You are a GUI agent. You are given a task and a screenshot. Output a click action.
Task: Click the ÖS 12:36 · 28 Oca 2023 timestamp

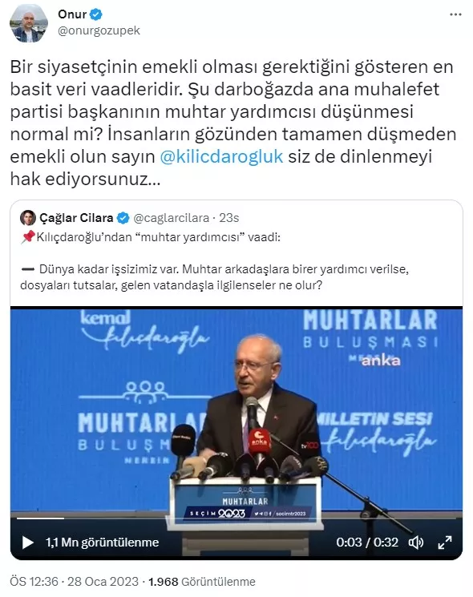[x=75, y=582]
